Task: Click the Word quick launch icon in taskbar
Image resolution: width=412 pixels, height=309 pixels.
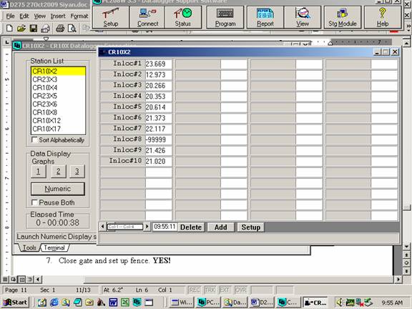Action: [113, 303]
